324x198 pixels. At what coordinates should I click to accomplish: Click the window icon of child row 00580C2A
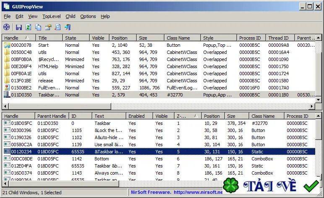[7, 145]
